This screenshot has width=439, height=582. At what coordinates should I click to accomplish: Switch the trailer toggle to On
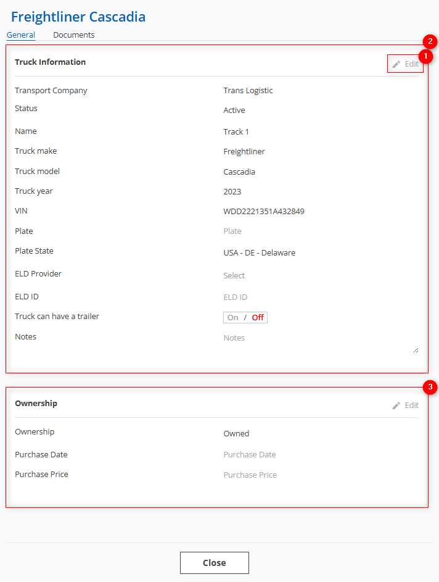click(233, 318)
